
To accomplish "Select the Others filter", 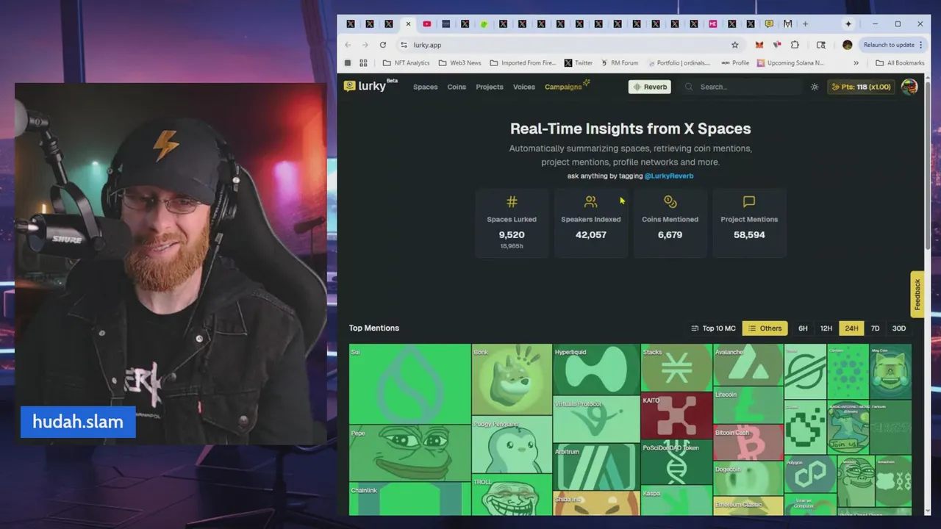I will (x=765, y=328).
